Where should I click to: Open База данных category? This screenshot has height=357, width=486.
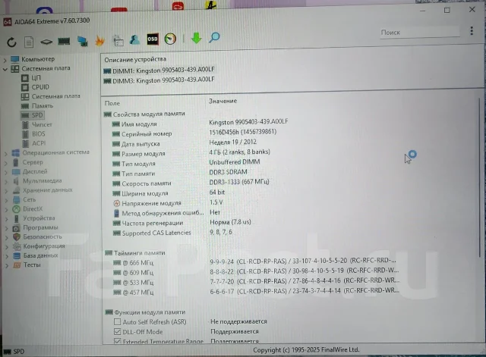[36, 256]
